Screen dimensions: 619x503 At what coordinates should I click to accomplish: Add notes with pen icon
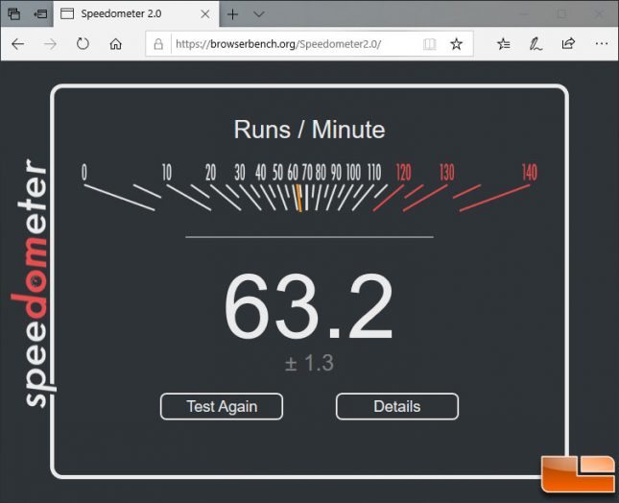tap(536, 44)
